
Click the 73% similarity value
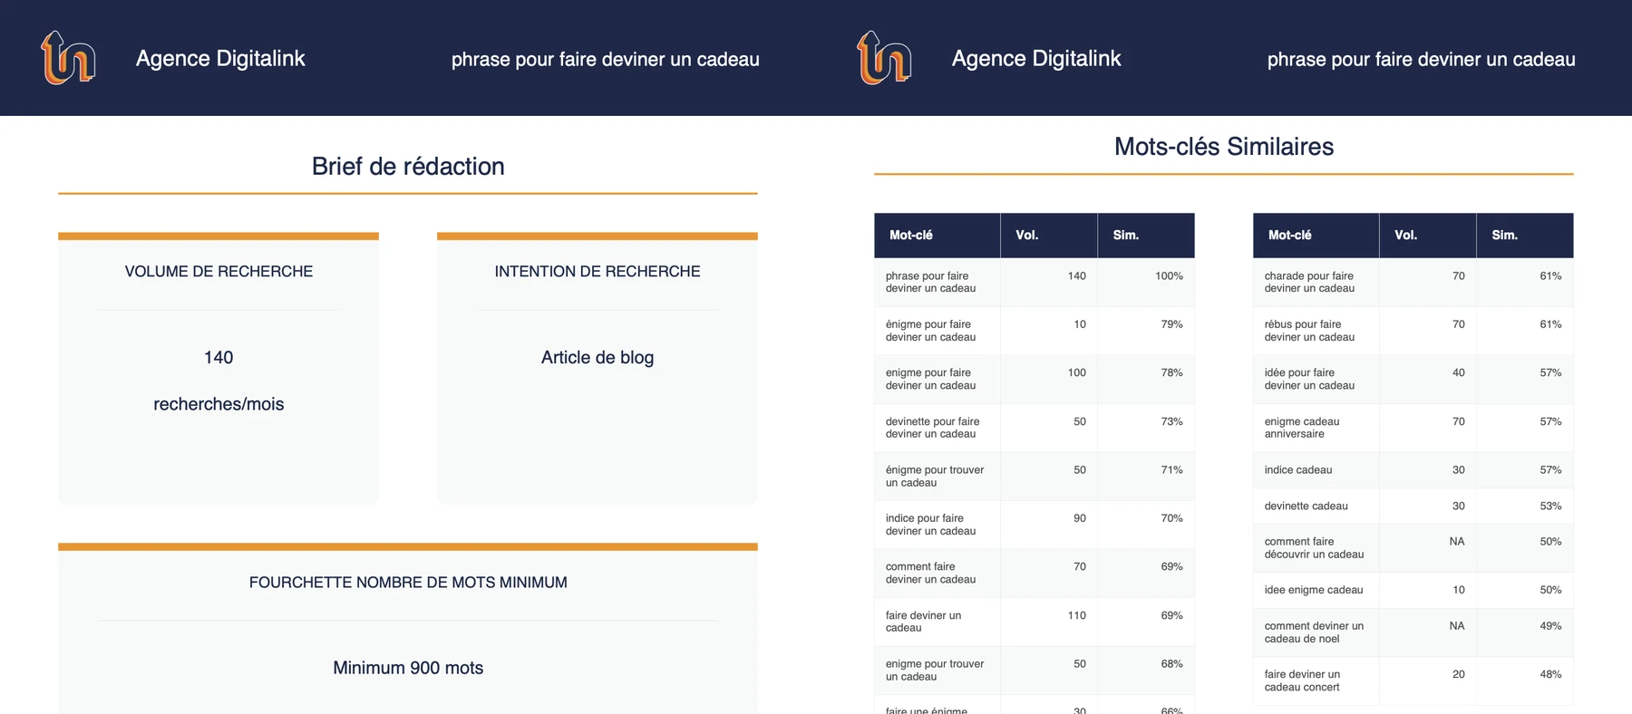1171,421
